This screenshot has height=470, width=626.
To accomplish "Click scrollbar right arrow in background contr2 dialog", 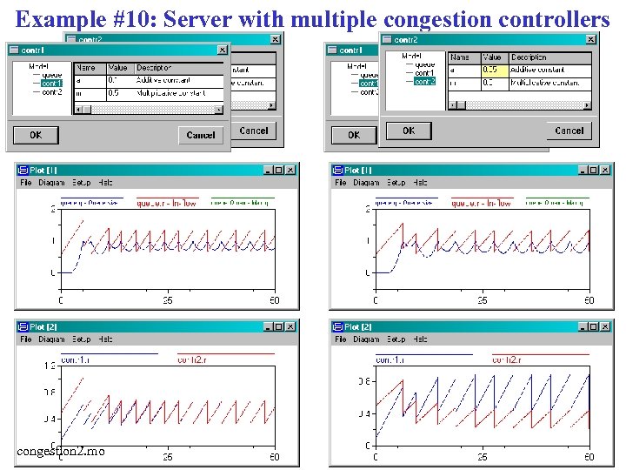I will (x=271, y=105).
